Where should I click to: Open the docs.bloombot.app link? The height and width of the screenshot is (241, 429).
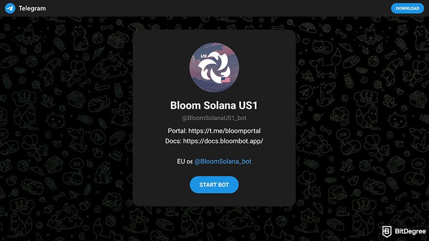[x=223, y=141]
